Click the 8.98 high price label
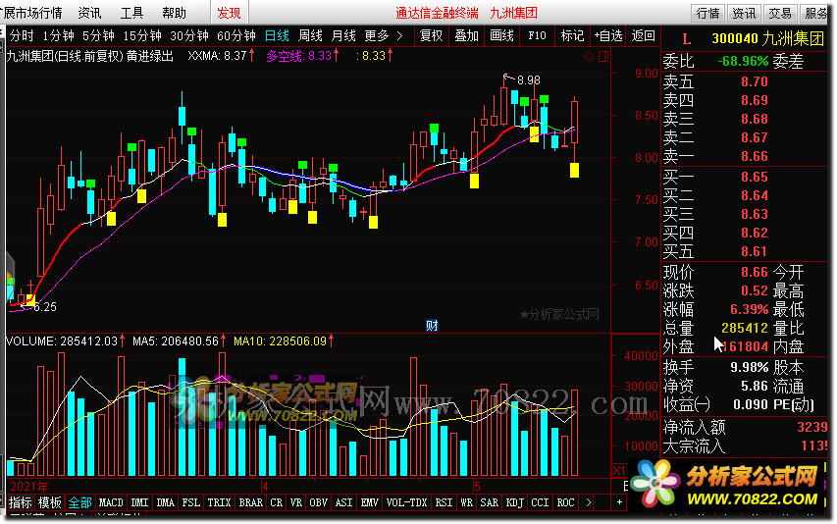Image resolution: width=837 pixels, height=524 pixels. [529, 80]
